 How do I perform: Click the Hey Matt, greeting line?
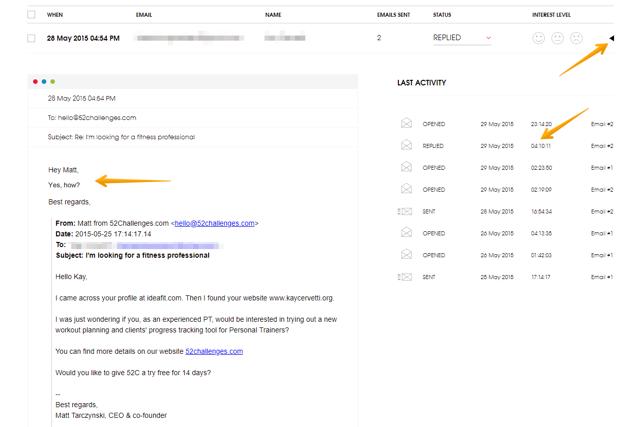(64, 170)
